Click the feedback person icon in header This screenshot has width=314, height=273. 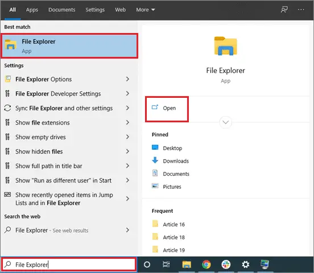pos(284,10)
